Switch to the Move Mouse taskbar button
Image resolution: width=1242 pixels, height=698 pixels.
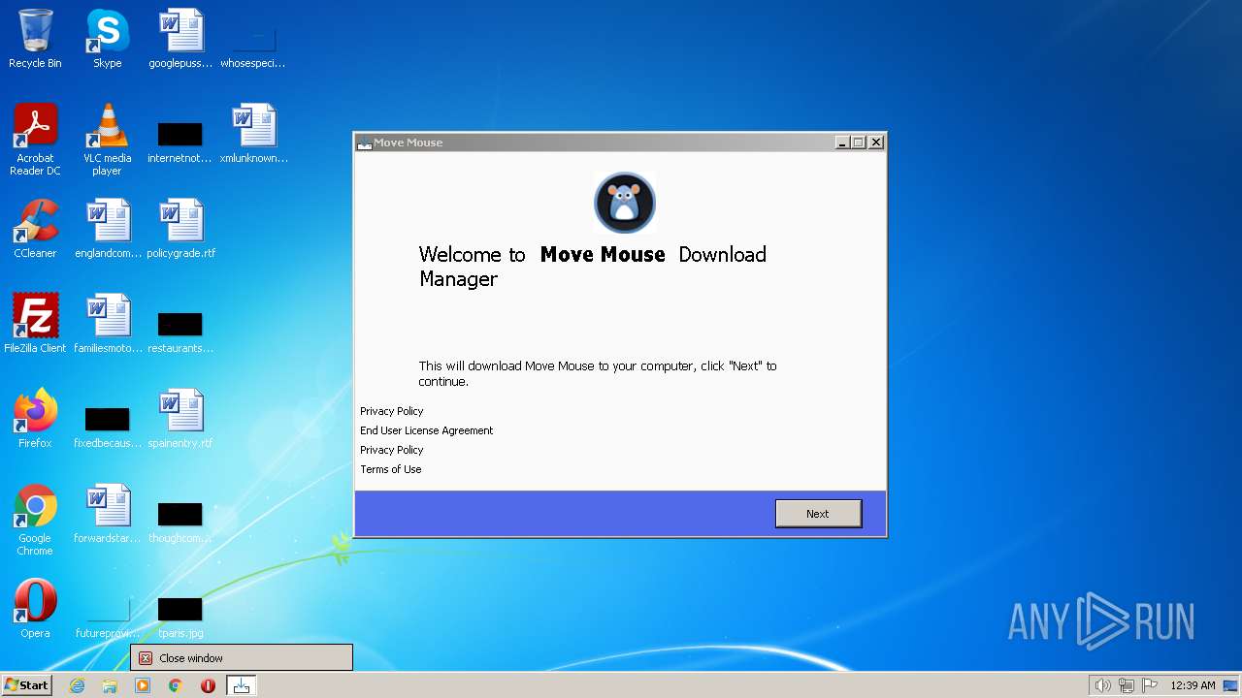click(242, 685)
